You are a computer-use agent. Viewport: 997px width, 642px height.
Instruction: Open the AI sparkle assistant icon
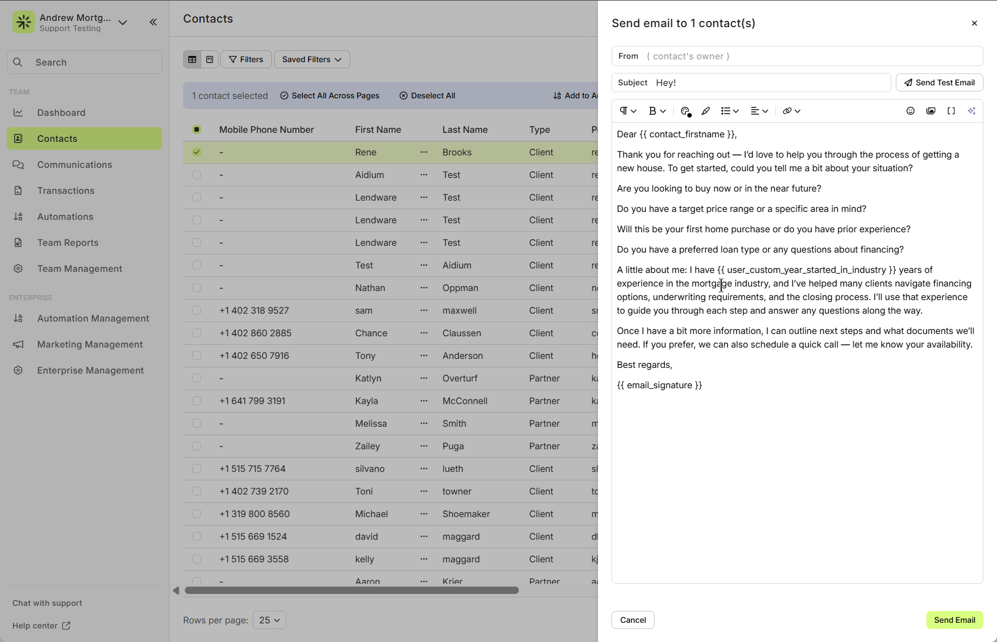971,111
